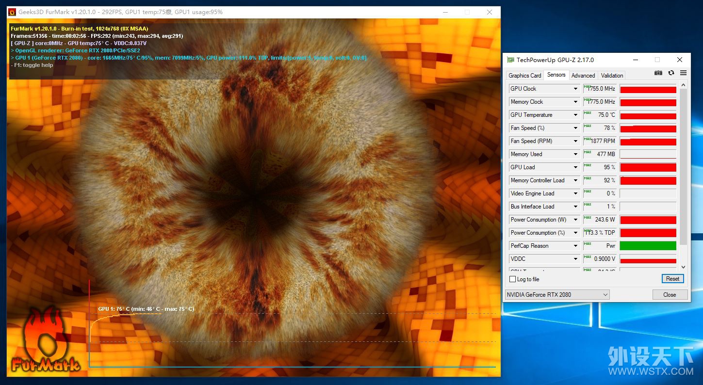This screenshot has height=385, width=703.
Task: Click the Power Consumption value 113.3 % TDP
Action: point(600,233)
